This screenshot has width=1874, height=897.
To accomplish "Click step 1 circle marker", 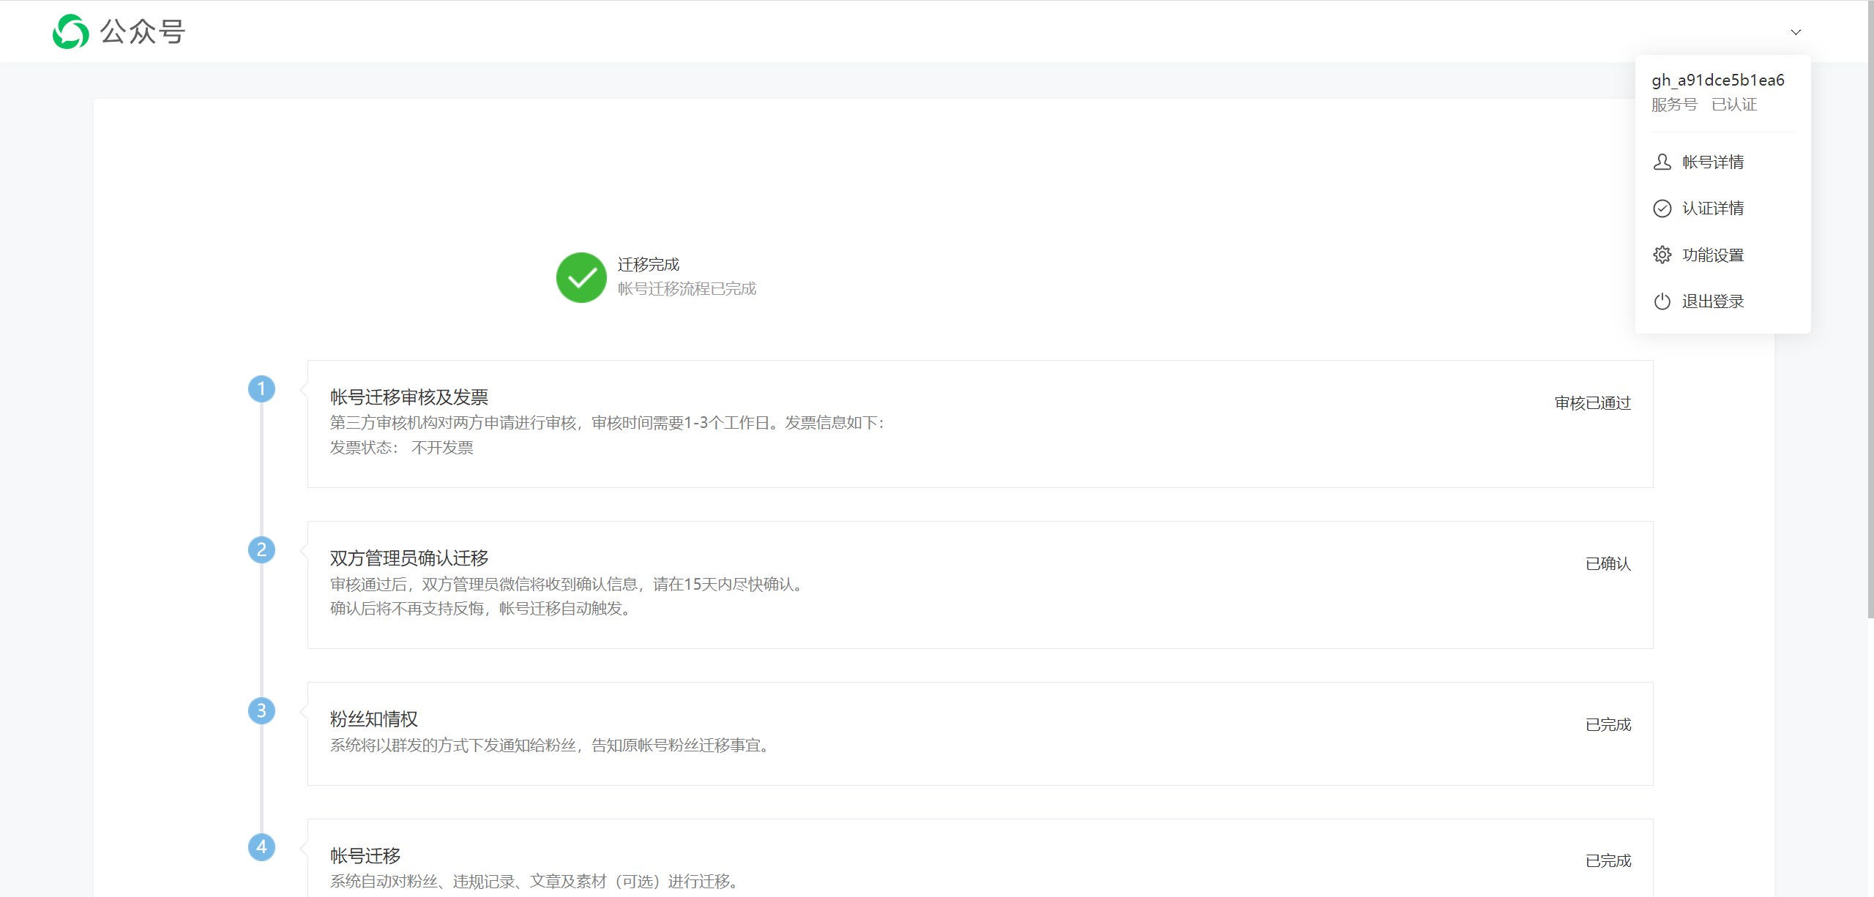I will [261, 389].
